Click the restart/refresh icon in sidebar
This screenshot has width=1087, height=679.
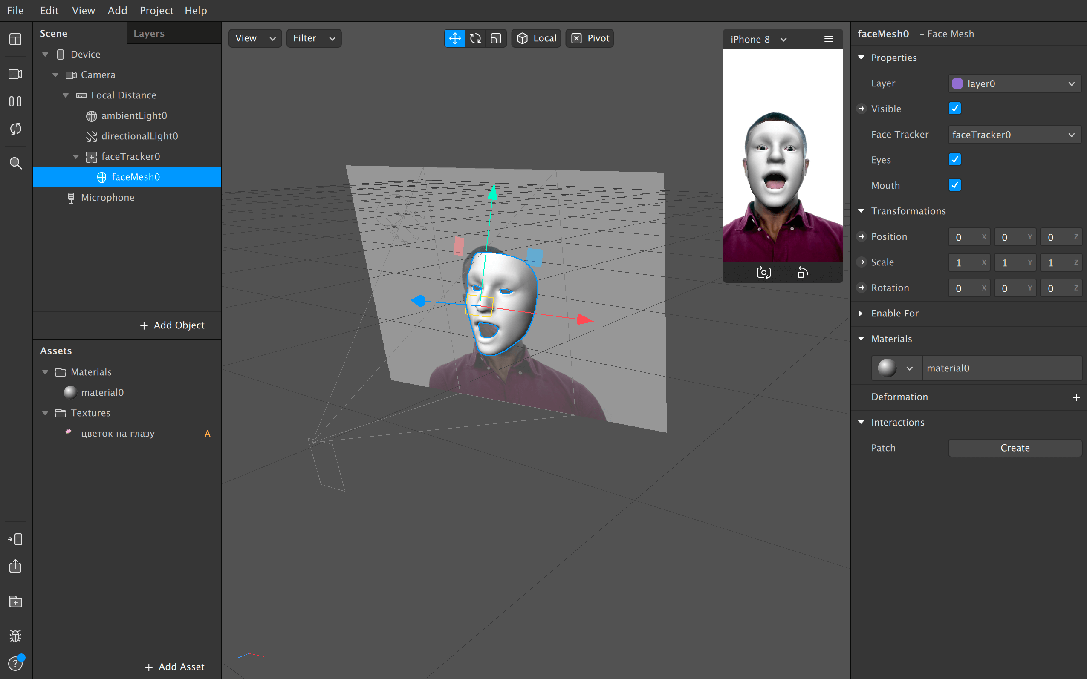point(16,129)
